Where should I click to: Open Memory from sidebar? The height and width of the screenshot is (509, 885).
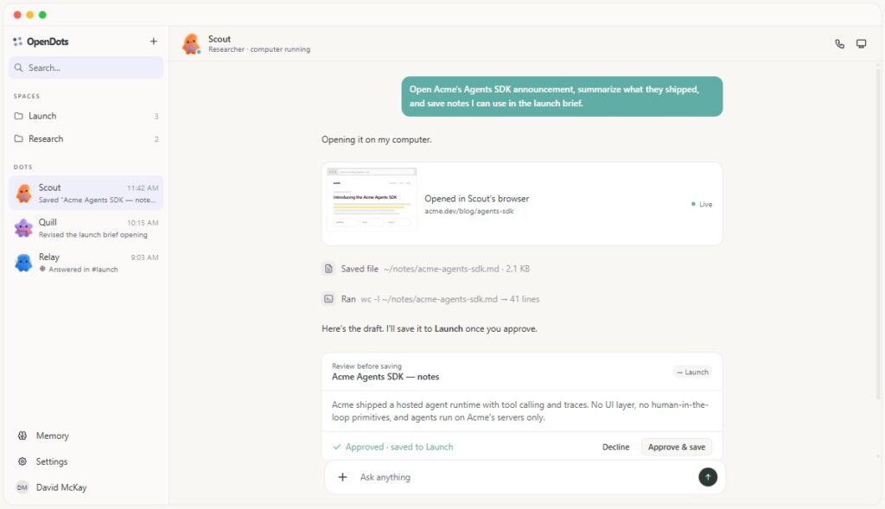(86, 436)
